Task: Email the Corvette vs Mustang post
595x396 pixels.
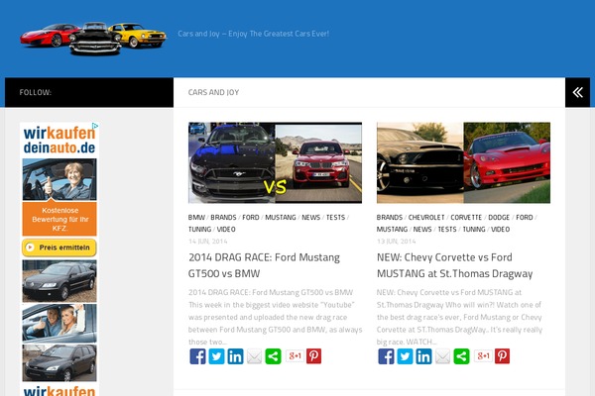Action: tap(442, 356)
